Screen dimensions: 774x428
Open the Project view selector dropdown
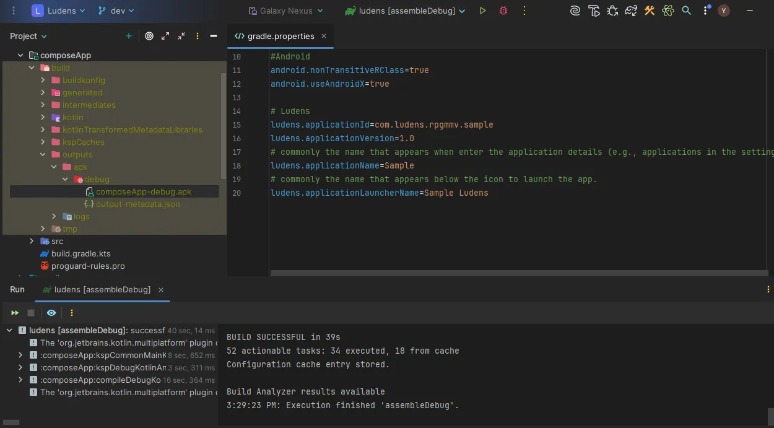click(x=28, y=36)
